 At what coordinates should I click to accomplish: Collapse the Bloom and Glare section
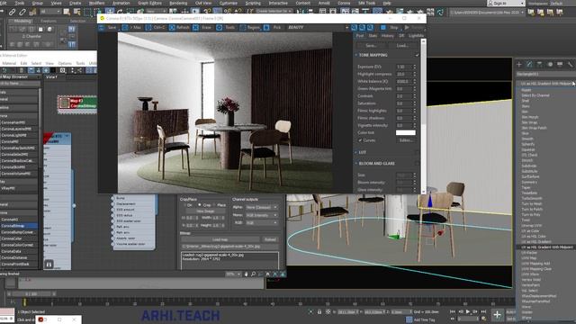(356, 163)
